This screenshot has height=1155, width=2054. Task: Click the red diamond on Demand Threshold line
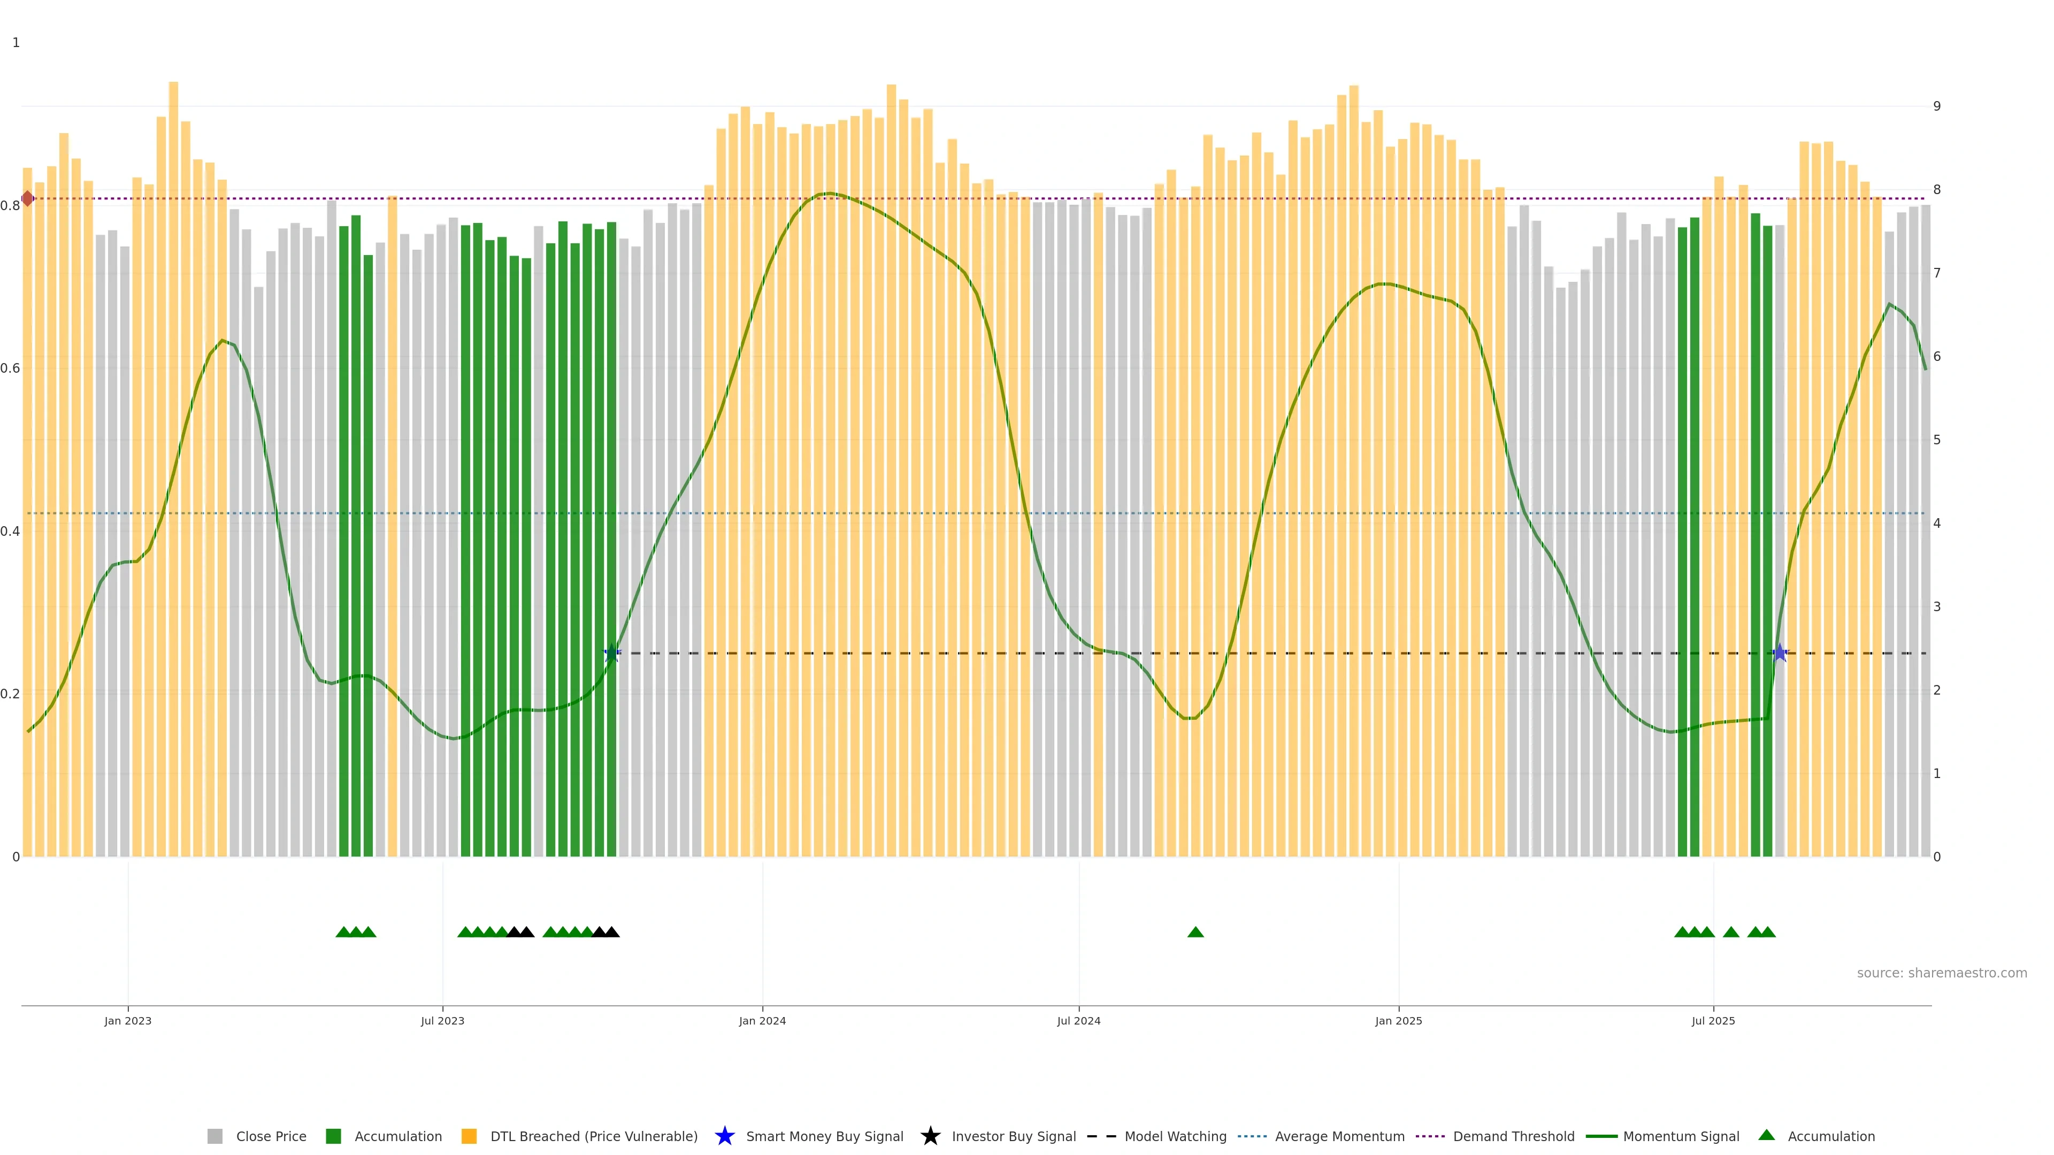[x=28, y=198]
